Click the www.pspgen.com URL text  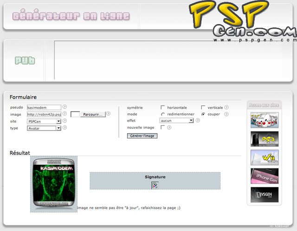click(255, 40)
